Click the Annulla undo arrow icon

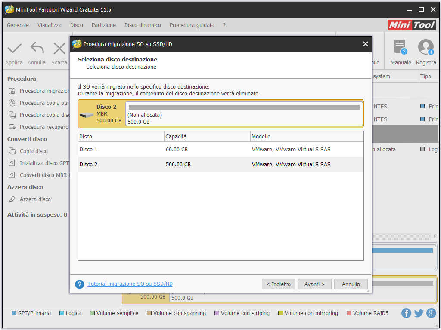click(x=37, y=49)
